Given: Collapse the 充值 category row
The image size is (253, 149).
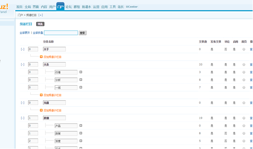Looking at the screenshot, I should (x=22, y=103).
